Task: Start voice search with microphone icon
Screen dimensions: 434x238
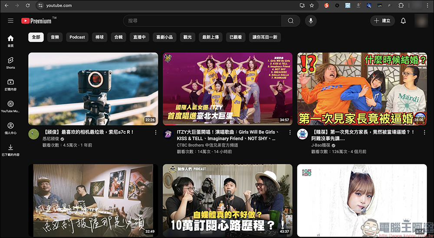Action: pos(311,21)
